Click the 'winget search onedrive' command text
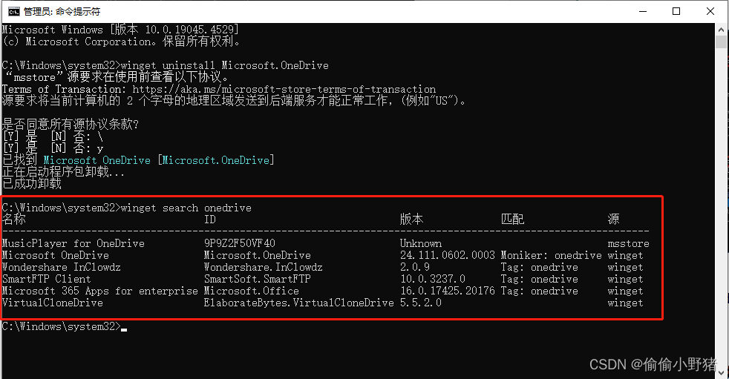 tap(186, 208)
